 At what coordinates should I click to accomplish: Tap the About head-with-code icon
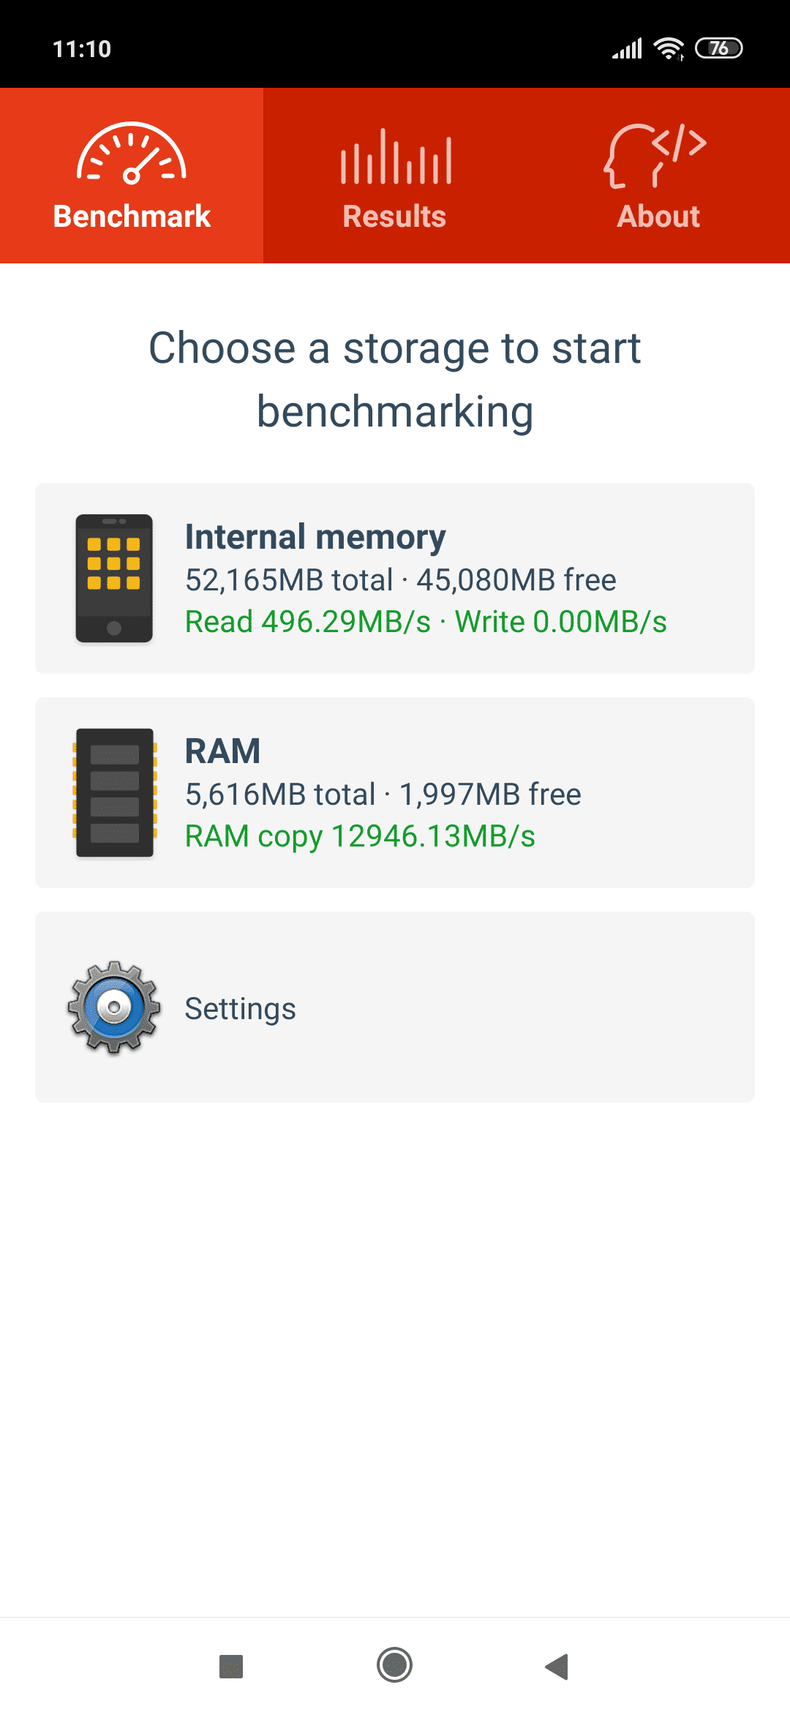coord(656,155)
